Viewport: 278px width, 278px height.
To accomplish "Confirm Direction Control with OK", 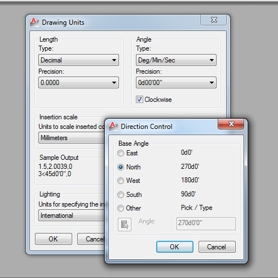I will pyautogui.click(x=175, y=247).
